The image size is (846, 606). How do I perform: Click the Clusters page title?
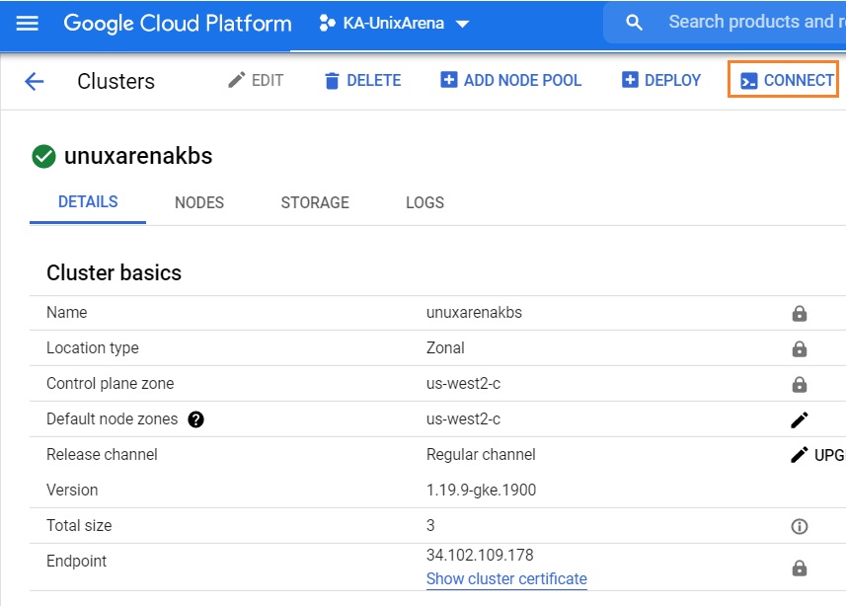click(x=116, y=82)
